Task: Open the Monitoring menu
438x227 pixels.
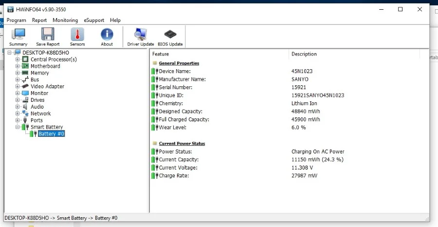Action: point(65,20)
